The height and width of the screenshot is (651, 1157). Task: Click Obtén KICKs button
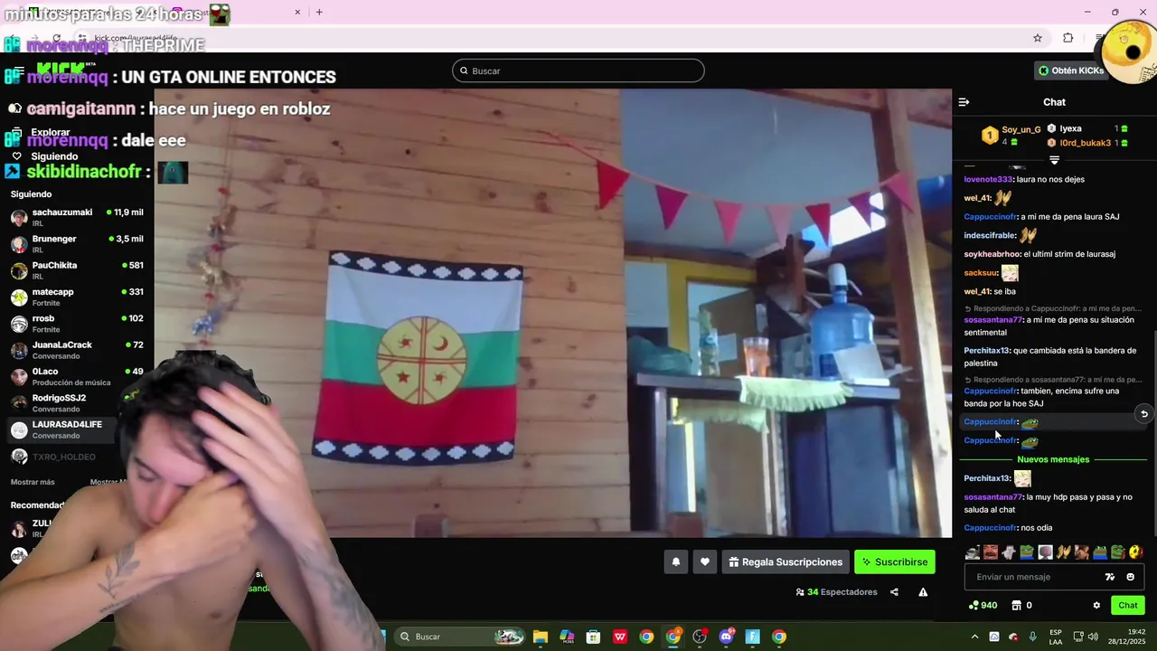1071,71
